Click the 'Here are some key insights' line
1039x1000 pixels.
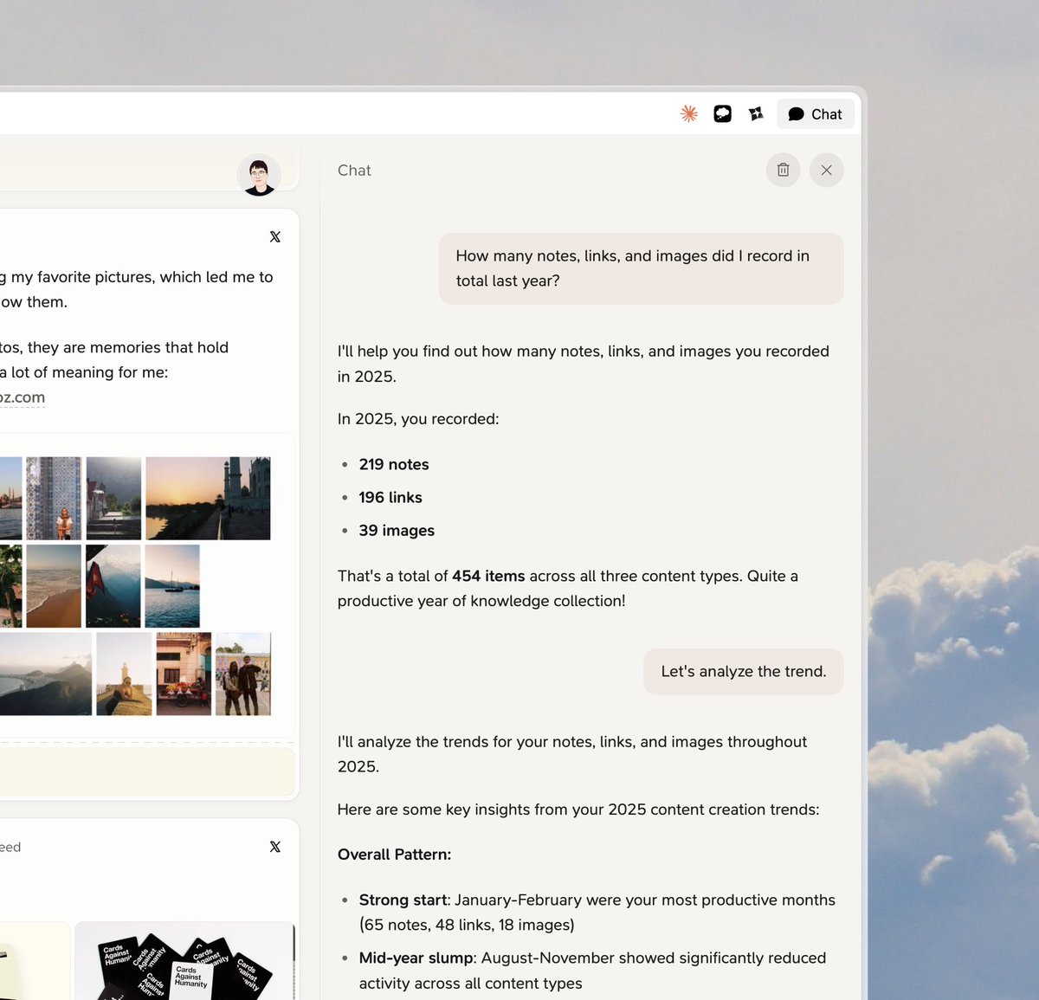[578, 810]
